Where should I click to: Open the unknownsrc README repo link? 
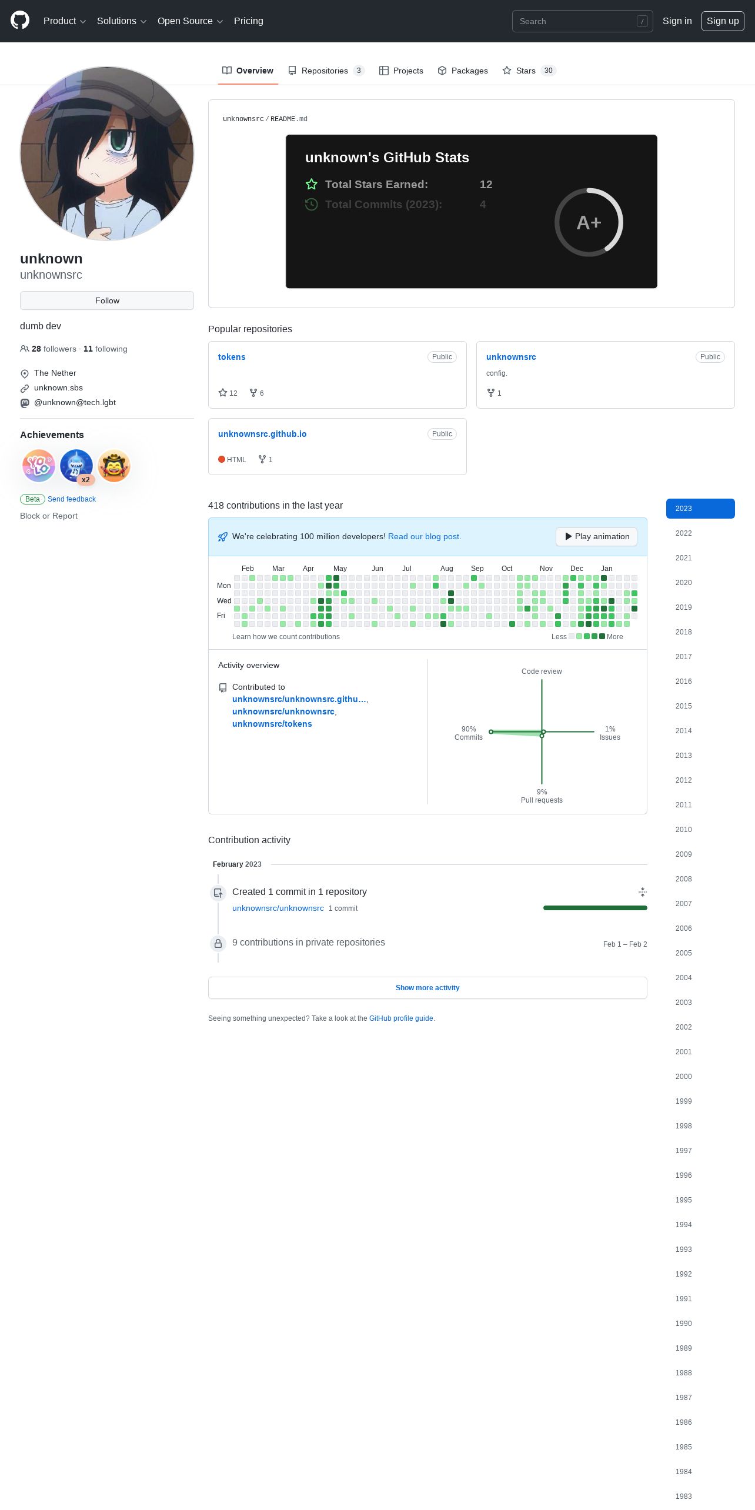pos(243,119)
